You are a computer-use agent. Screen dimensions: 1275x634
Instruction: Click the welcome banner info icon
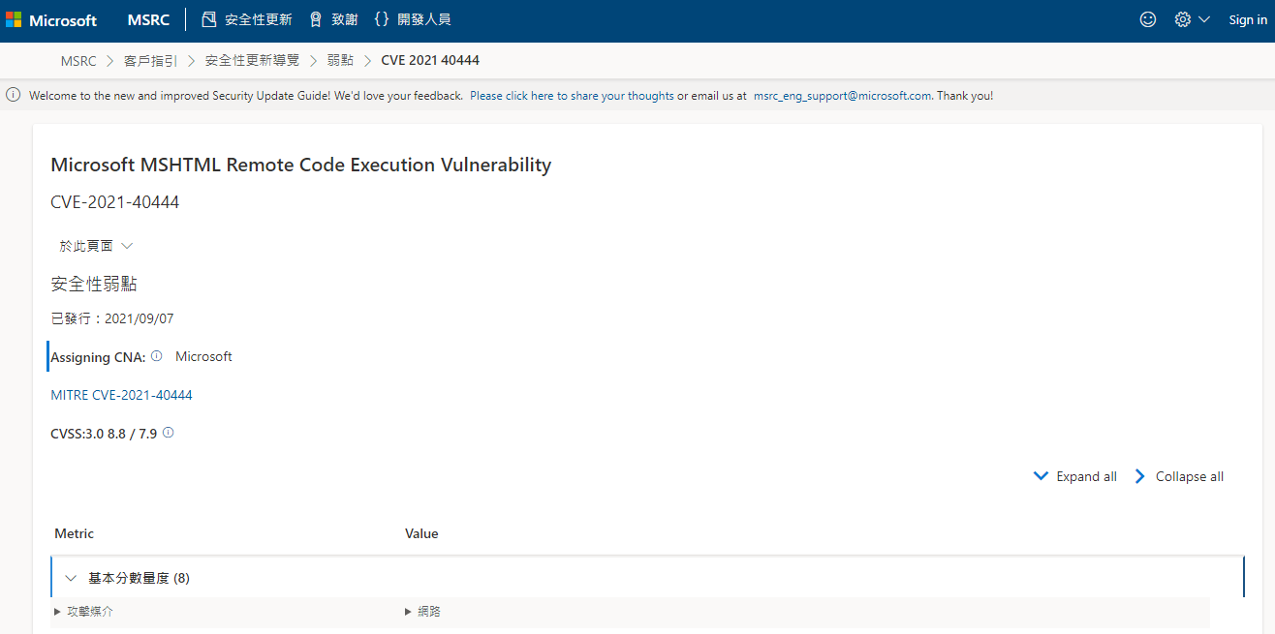pyautogui.click(x=14, y=95)
